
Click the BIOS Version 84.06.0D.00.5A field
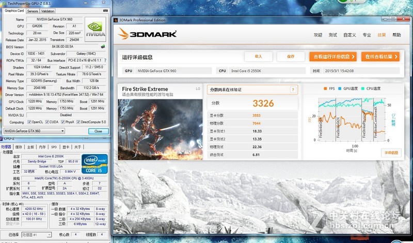pos(62,47)
